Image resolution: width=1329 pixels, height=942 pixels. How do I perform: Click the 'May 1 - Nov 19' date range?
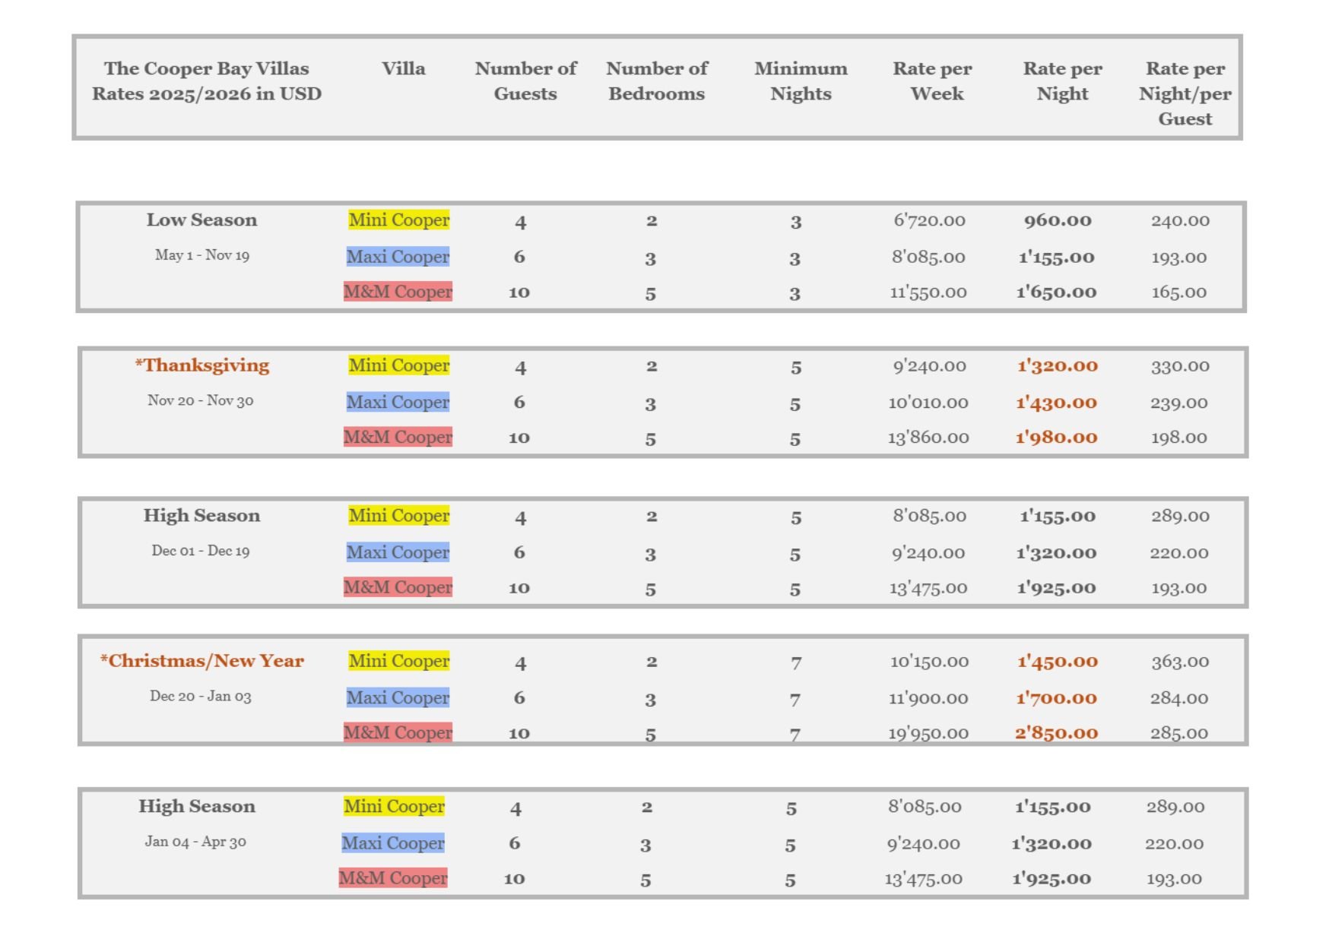pyautogui.click(x=202, y=255)
